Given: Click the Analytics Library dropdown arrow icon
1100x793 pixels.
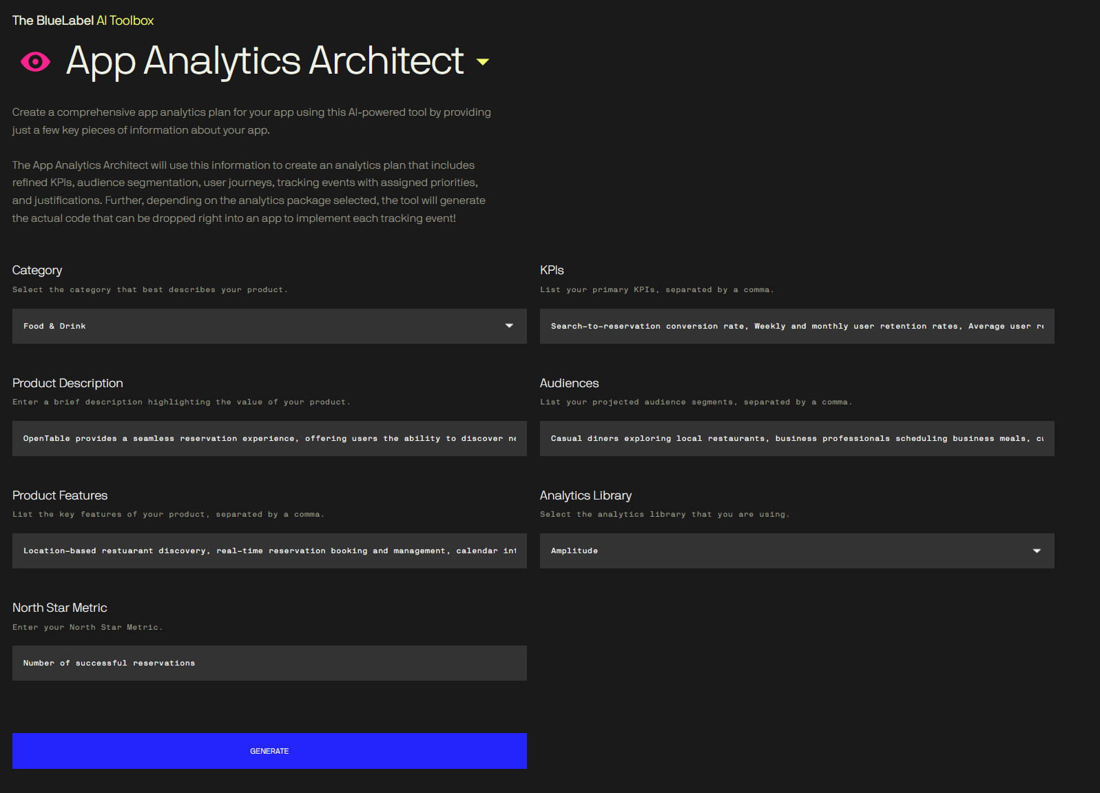Looking at the screenshot, I should click(1037, 550).
